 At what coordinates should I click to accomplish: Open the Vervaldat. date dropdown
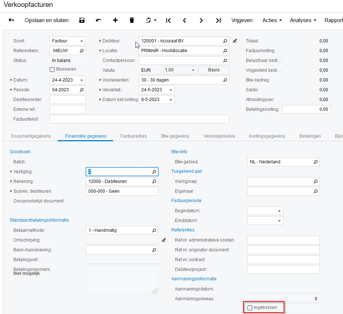click(x=171, y=90)
